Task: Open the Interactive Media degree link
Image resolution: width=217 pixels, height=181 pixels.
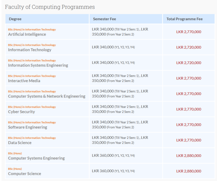Action: point(24,81)
